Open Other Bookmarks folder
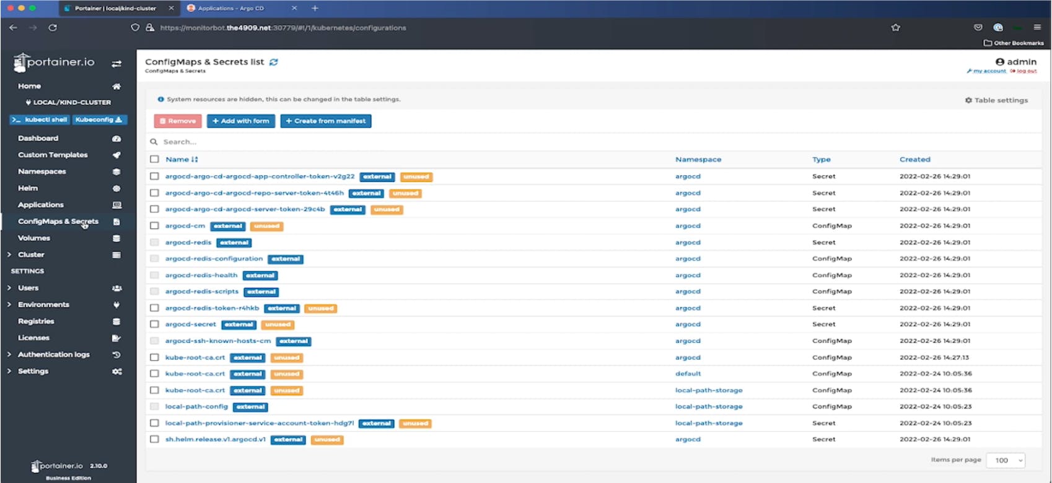The height and width of the screenshot is (483, 1052). point(1014,43)
